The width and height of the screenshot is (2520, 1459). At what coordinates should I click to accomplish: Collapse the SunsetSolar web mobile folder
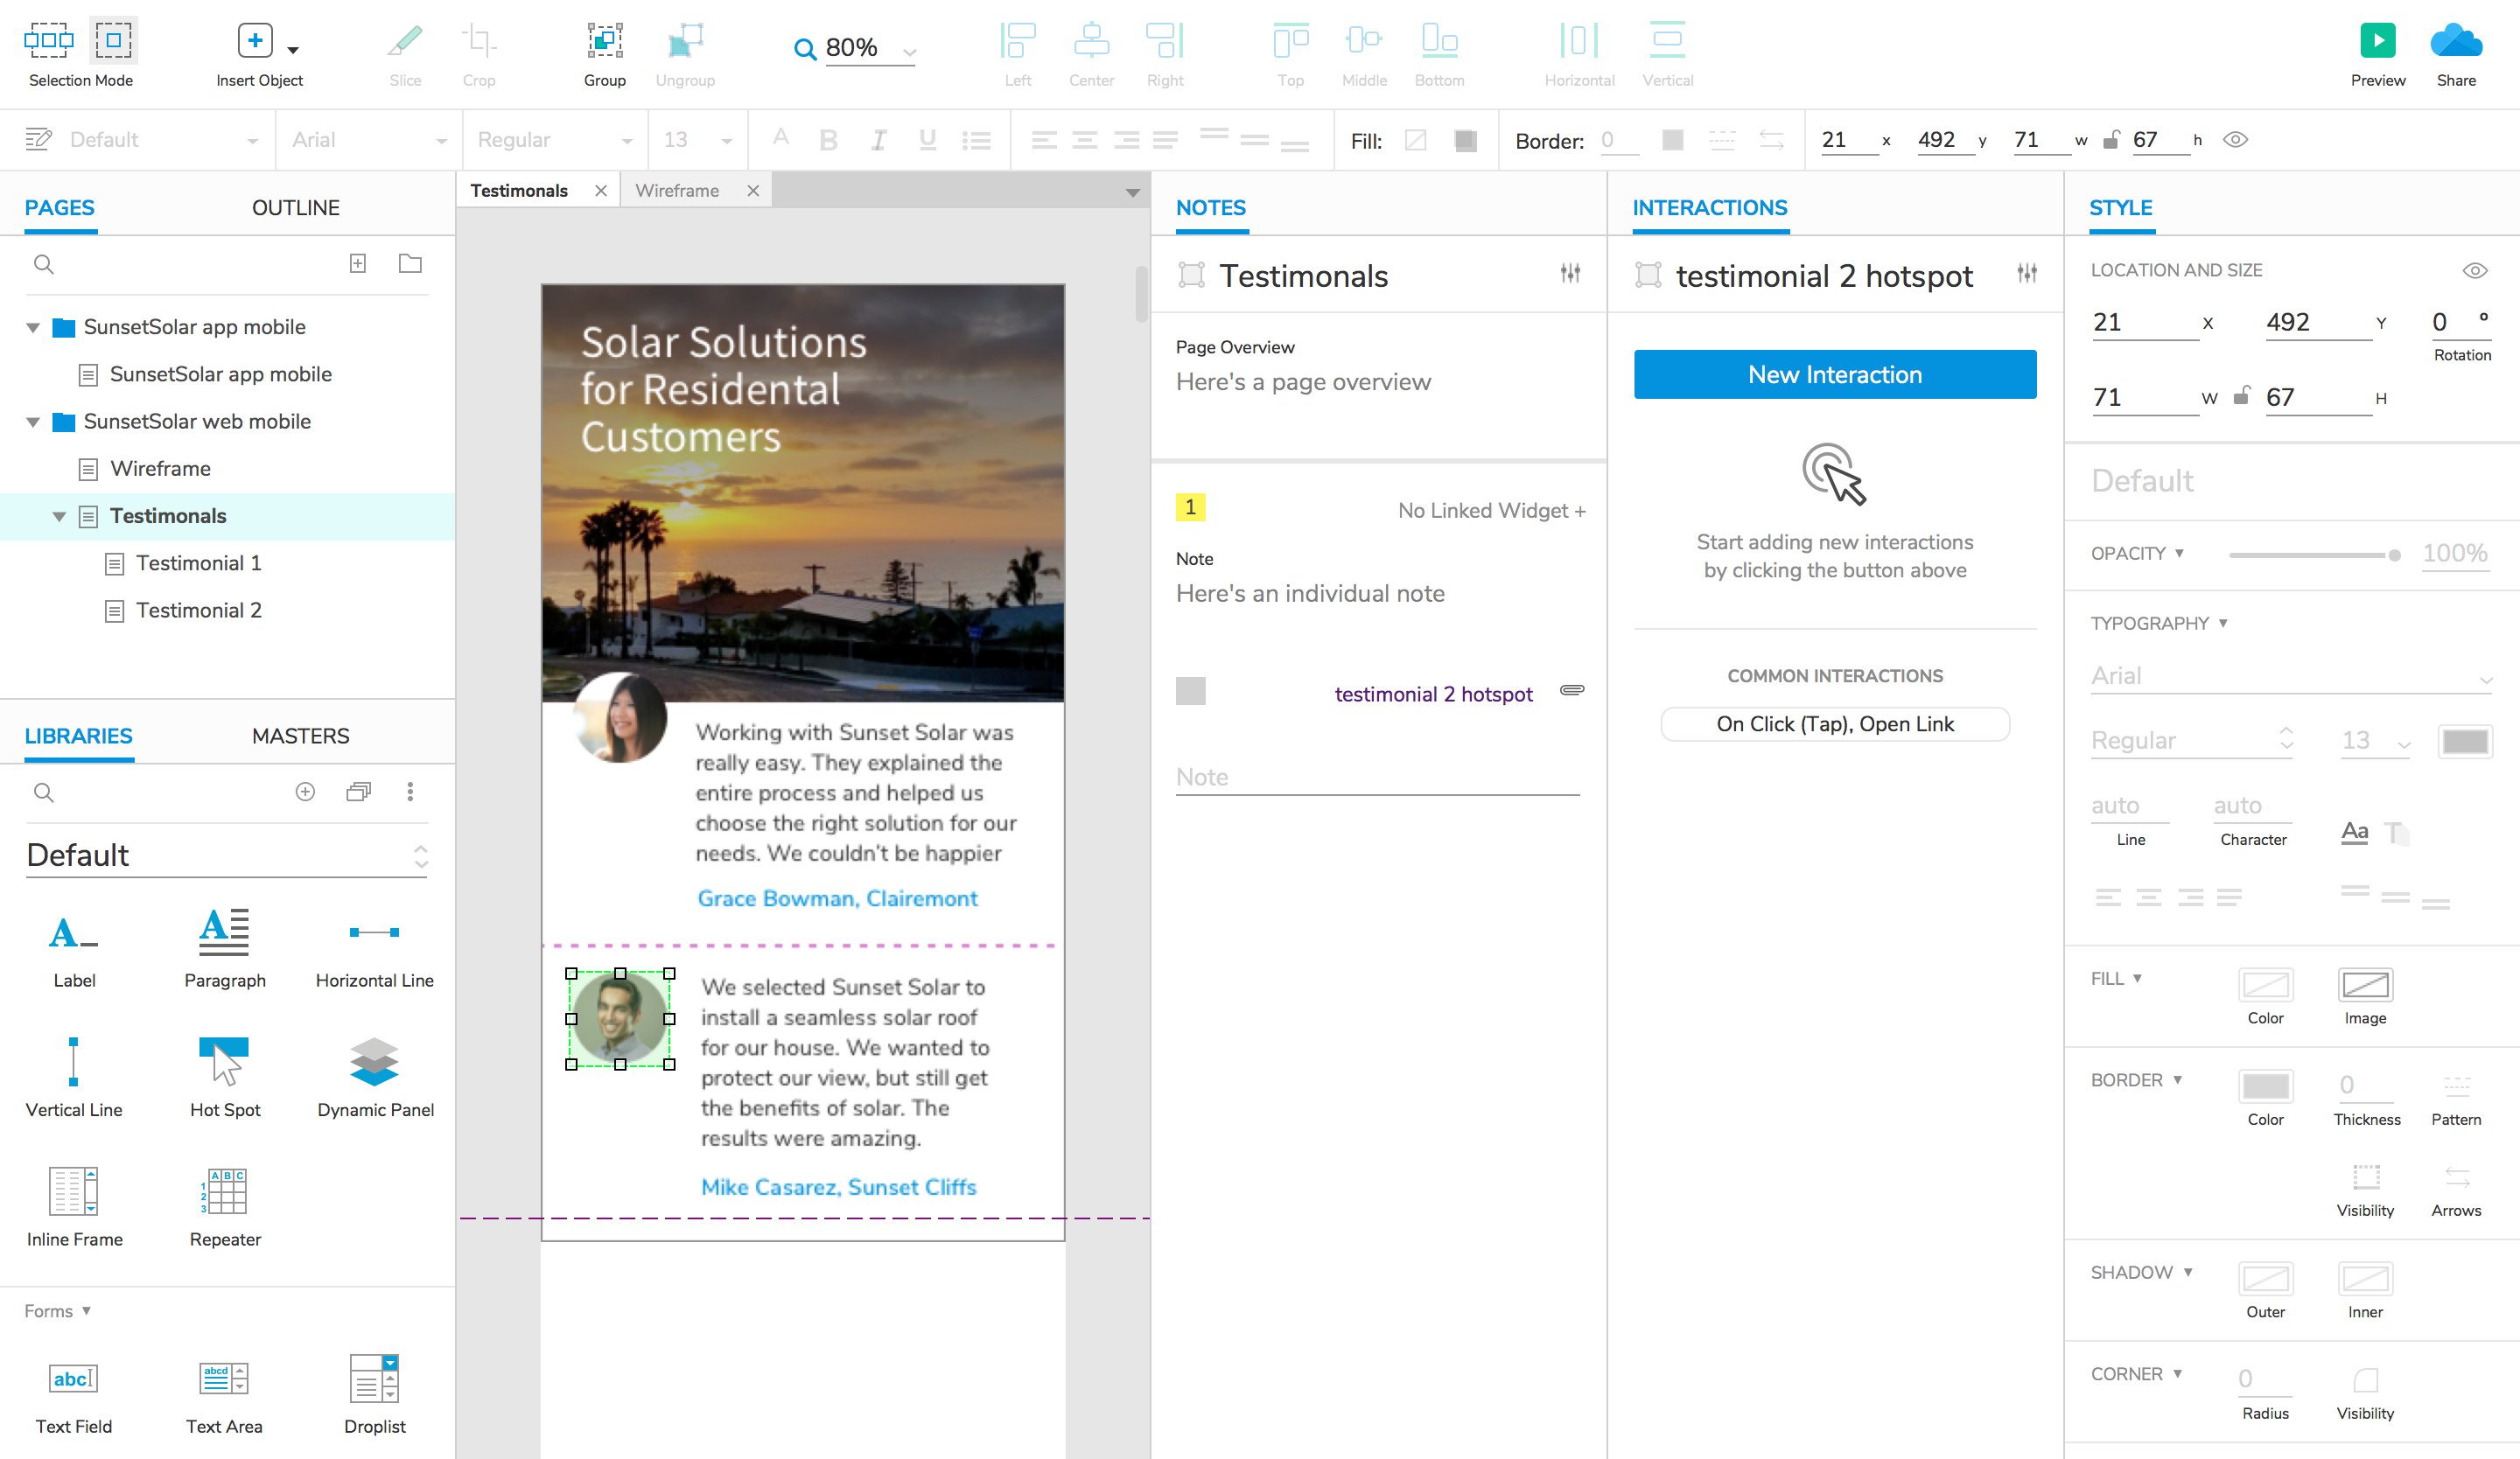[x=33, y=422]
